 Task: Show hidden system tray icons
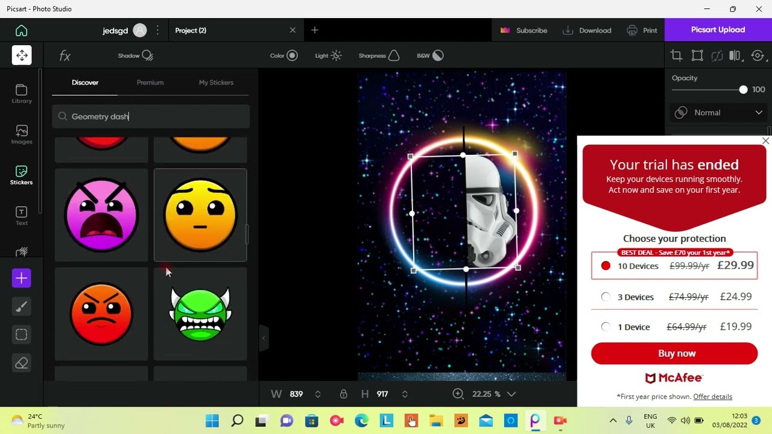pos(613,421)
